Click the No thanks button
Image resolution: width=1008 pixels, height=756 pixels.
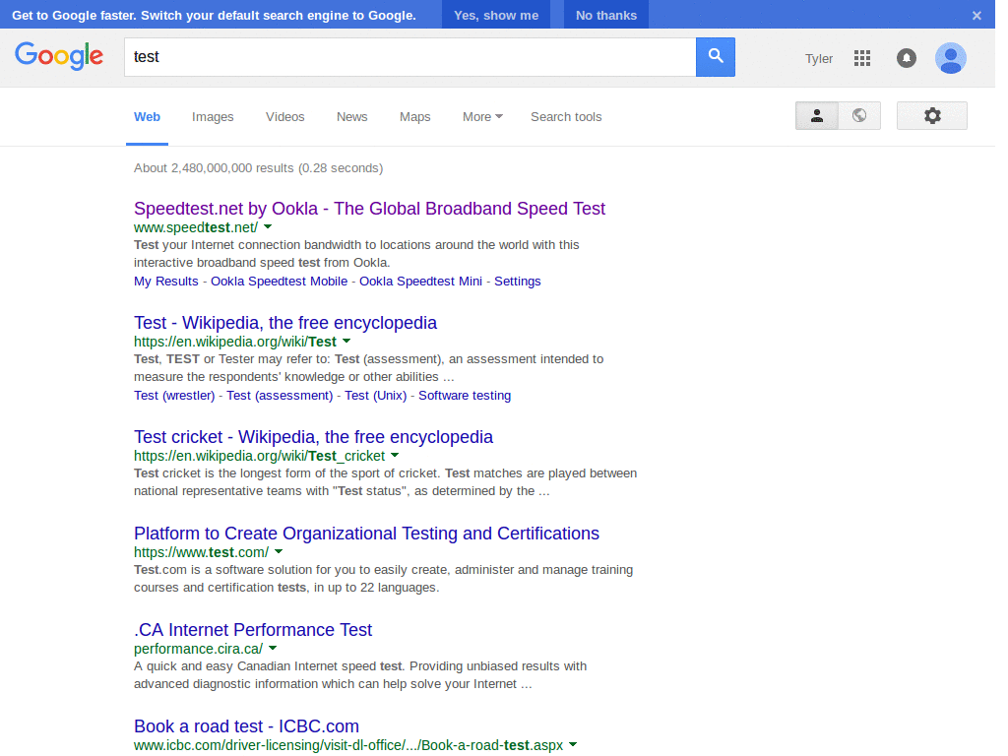[606, 16]
